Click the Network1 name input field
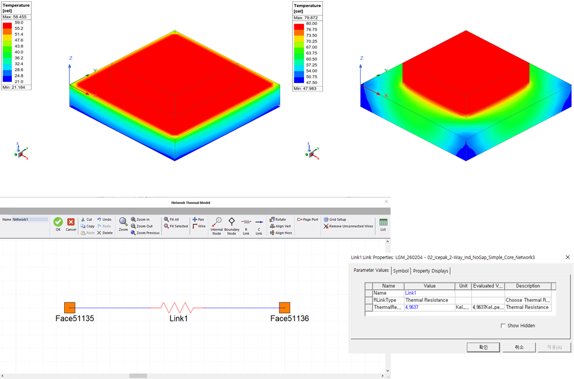Image resolution: width=574 pixels, height=379 pixels. (30, 219)
